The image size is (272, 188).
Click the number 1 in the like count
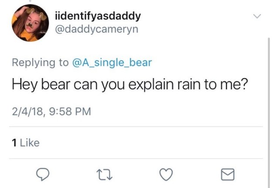coord(13,142)
